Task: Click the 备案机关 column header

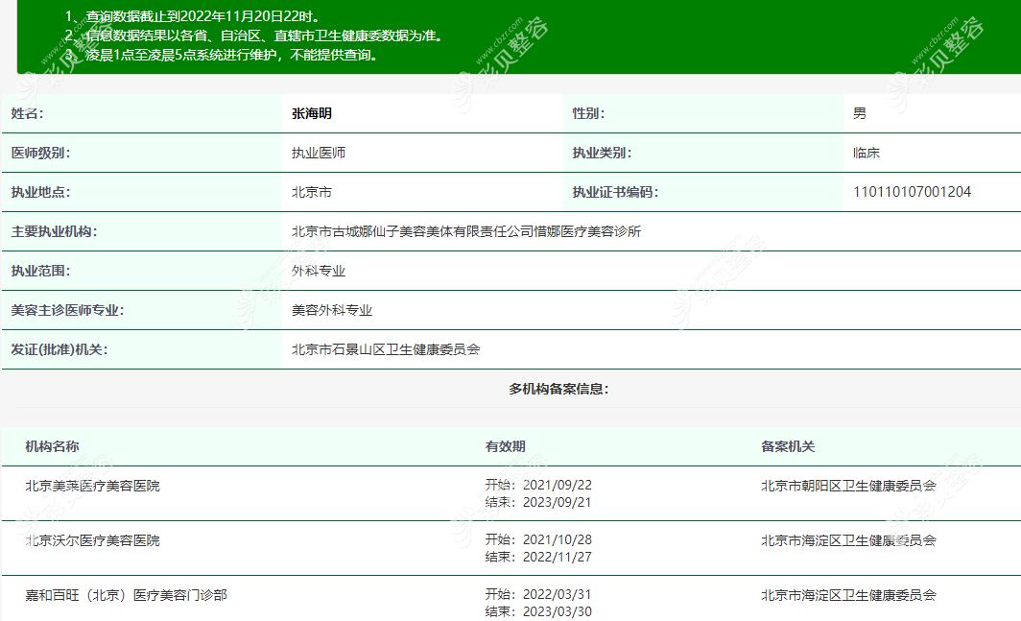Action: pos(787,446)
